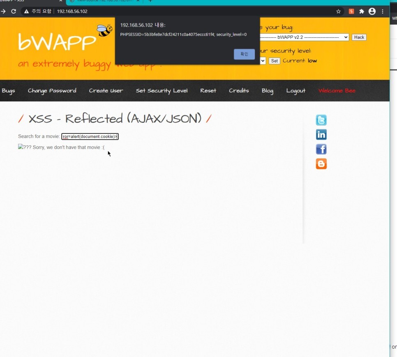Open Create User in the nav bar
397x357 pixels.
click(x=106, y=90)
